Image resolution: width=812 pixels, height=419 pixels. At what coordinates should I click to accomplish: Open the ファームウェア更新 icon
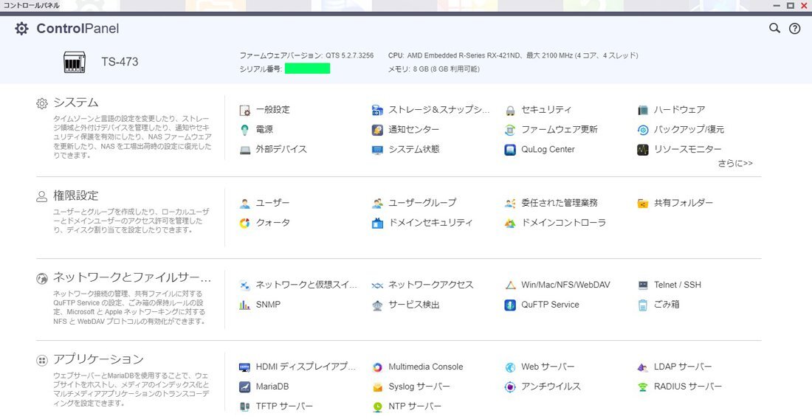[x=510, y=130]
